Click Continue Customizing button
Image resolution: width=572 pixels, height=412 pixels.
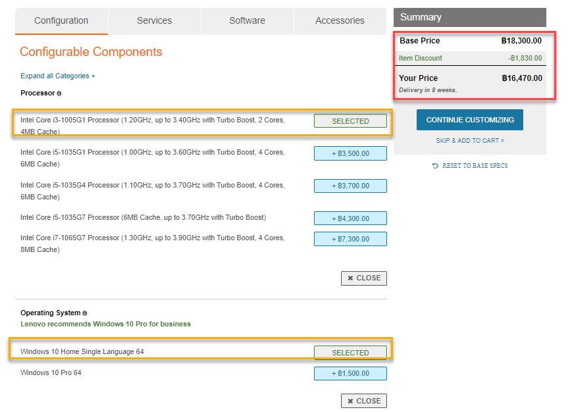coord(470,120)
